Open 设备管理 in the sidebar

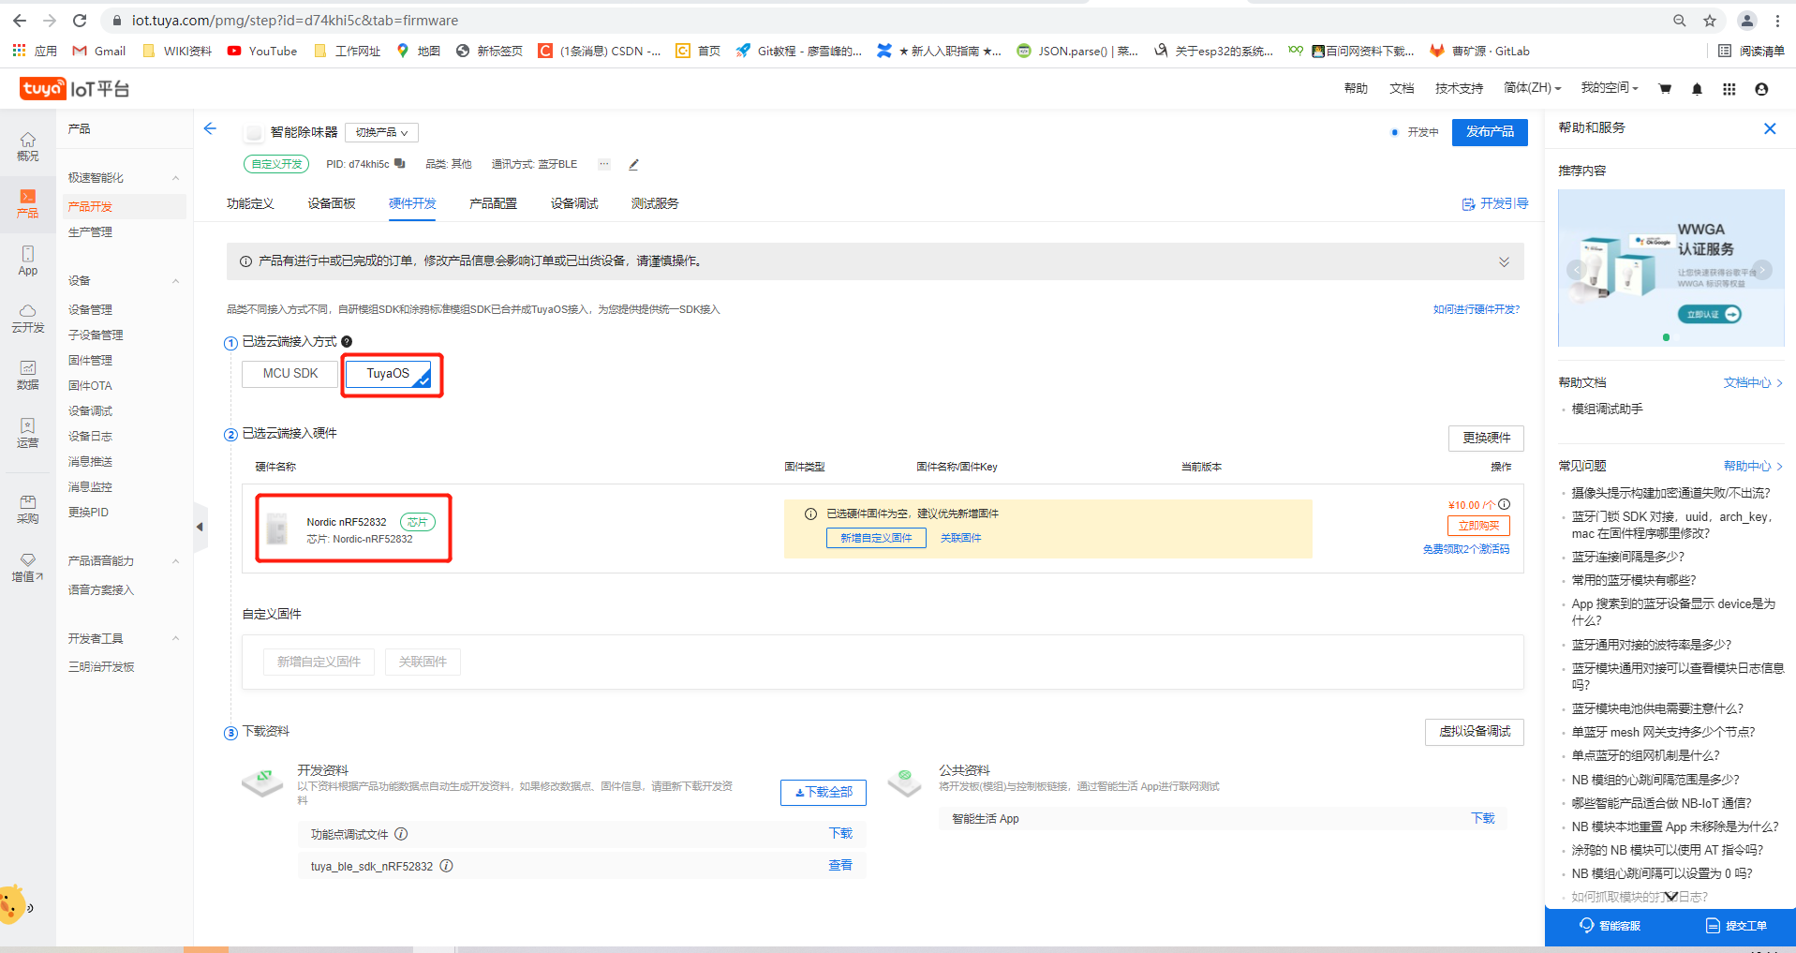[90, 310]
